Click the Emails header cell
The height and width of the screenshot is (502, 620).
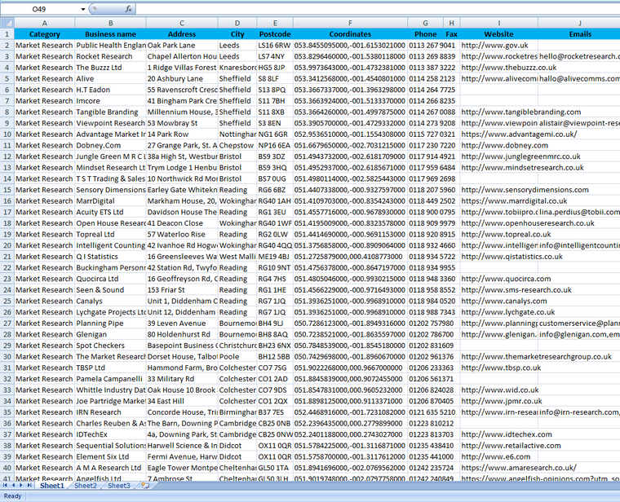579,34
